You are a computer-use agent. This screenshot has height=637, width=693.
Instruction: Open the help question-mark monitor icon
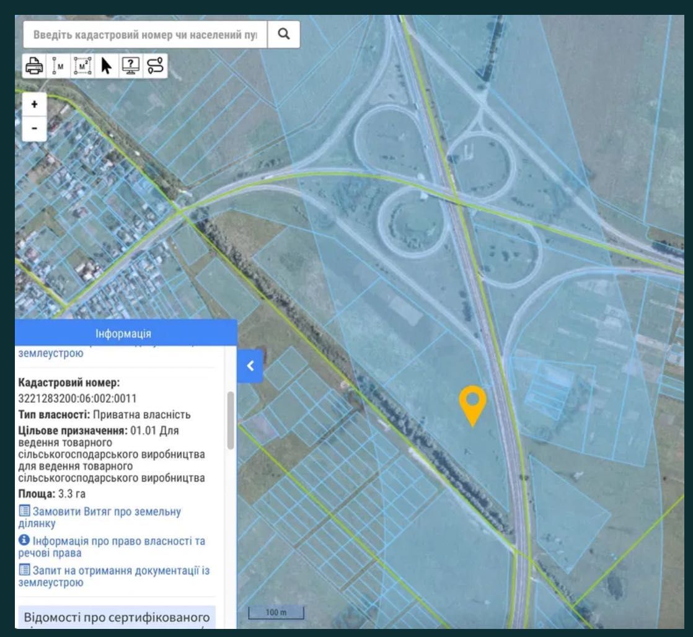pos(130,66)
